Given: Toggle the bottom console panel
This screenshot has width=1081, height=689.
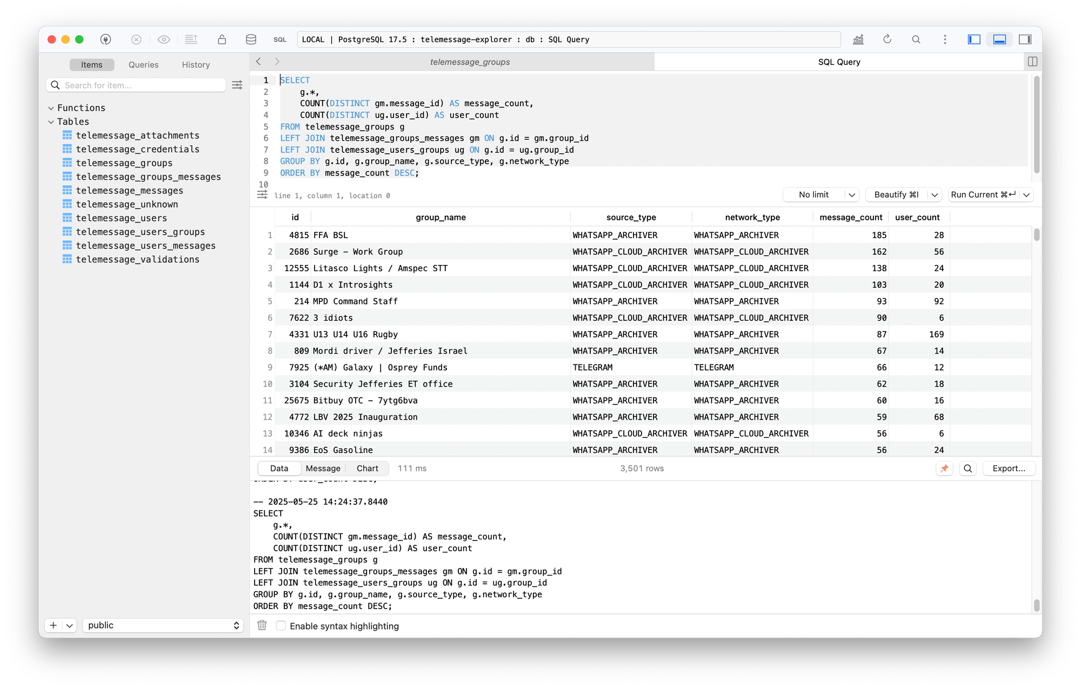Looking at the screenshot, I should 999,39.
